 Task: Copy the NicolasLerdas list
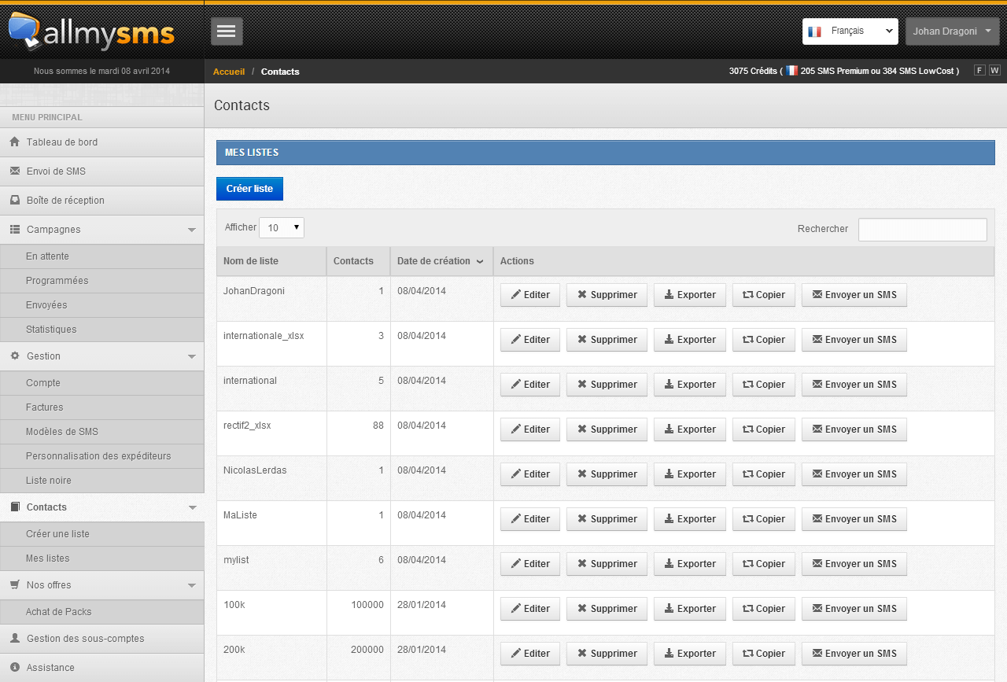click(x=764, y=474)
